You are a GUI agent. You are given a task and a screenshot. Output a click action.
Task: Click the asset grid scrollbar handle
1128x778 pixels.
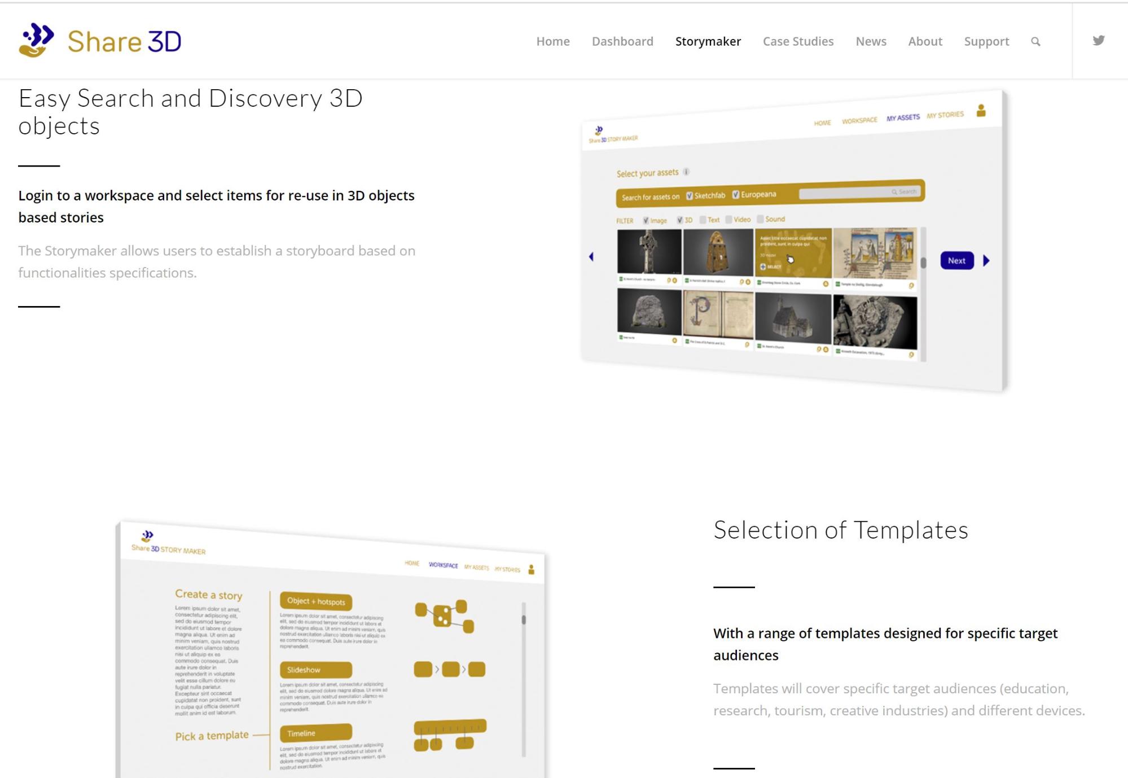coord(923,263)
